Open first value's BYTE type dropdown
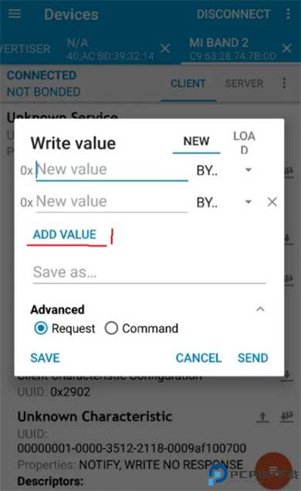Viewport: 301px width, 491px height. 225,170
